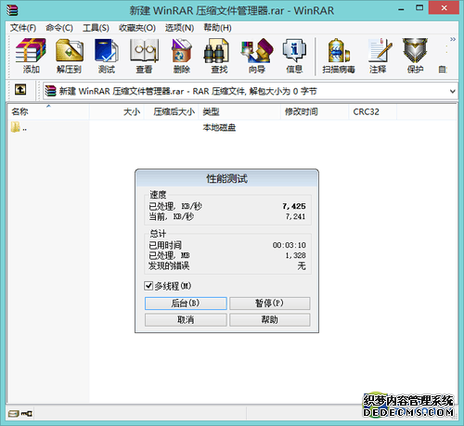Click the 后台(B) button
The image size is (464, 426).
(186, 303)
